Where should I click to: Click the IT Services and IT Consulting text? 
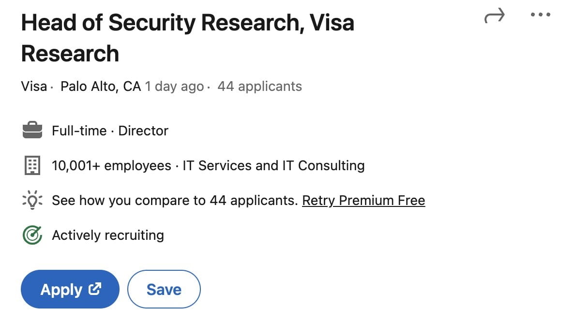(273, 165)
